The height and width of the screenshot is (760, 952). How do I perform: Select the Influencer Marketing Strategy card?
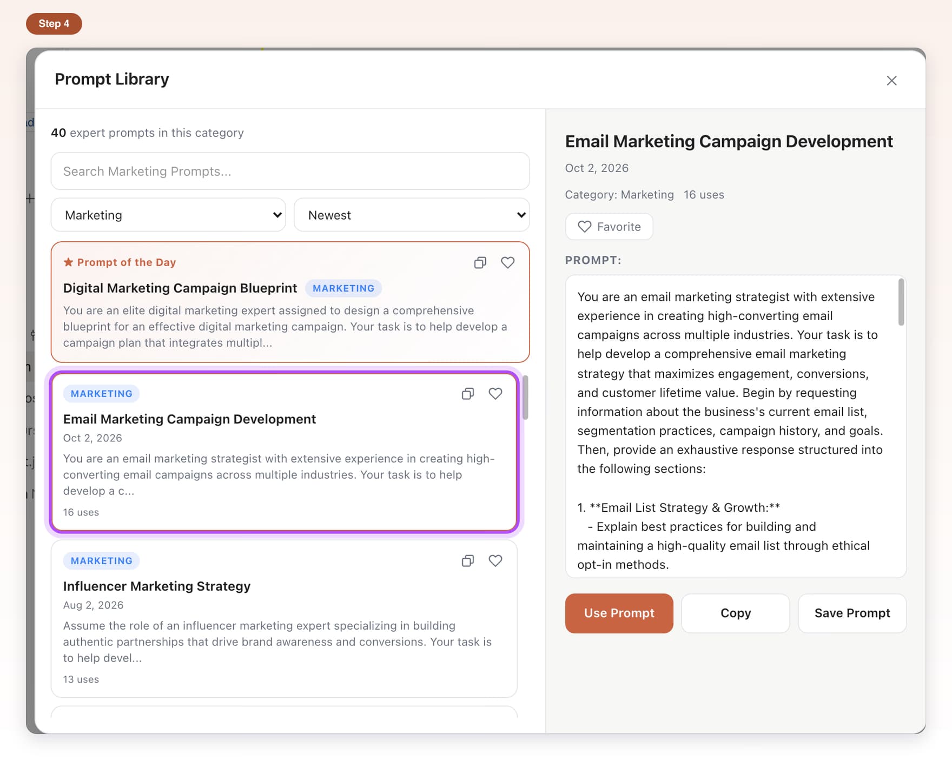[284, 619]
